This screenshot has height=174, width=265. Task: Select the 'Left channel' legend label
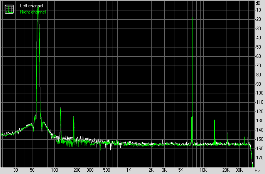(x=31, y=6)
